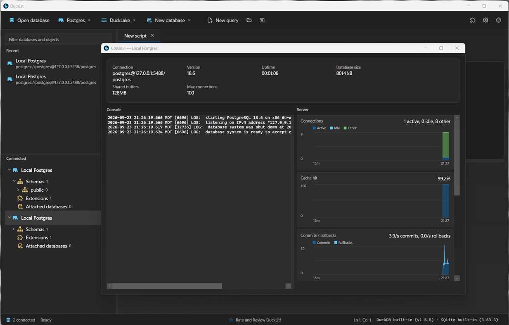Click the Active legend swatch in Connections

(314, 128)
